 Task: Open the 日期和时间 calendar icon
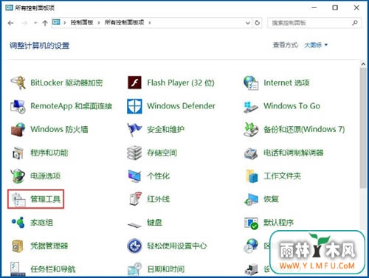[134, 269]
